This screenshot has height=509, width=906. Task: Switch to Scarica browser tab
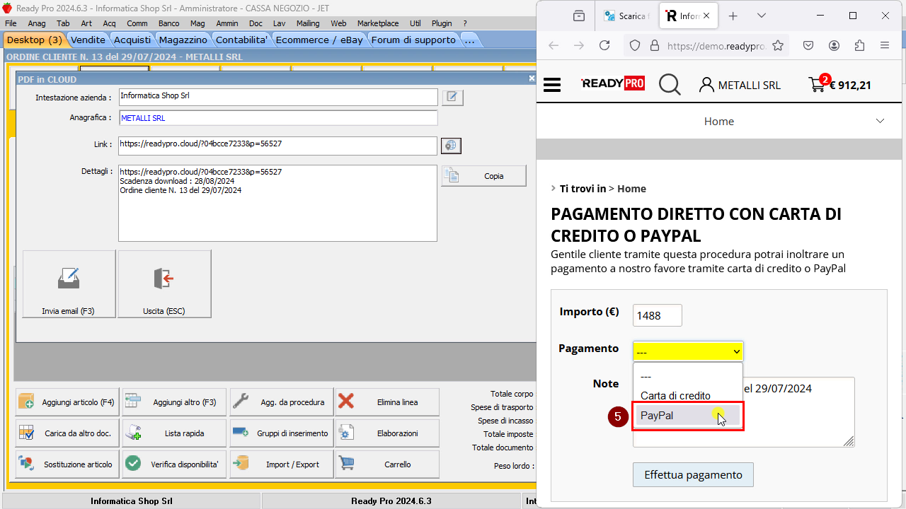626,16
